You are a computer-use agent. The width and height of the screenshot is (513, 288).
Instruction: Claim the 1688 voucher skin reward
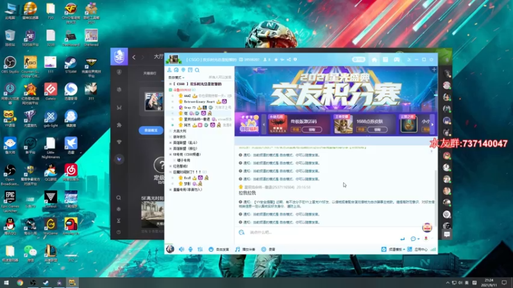377,130
